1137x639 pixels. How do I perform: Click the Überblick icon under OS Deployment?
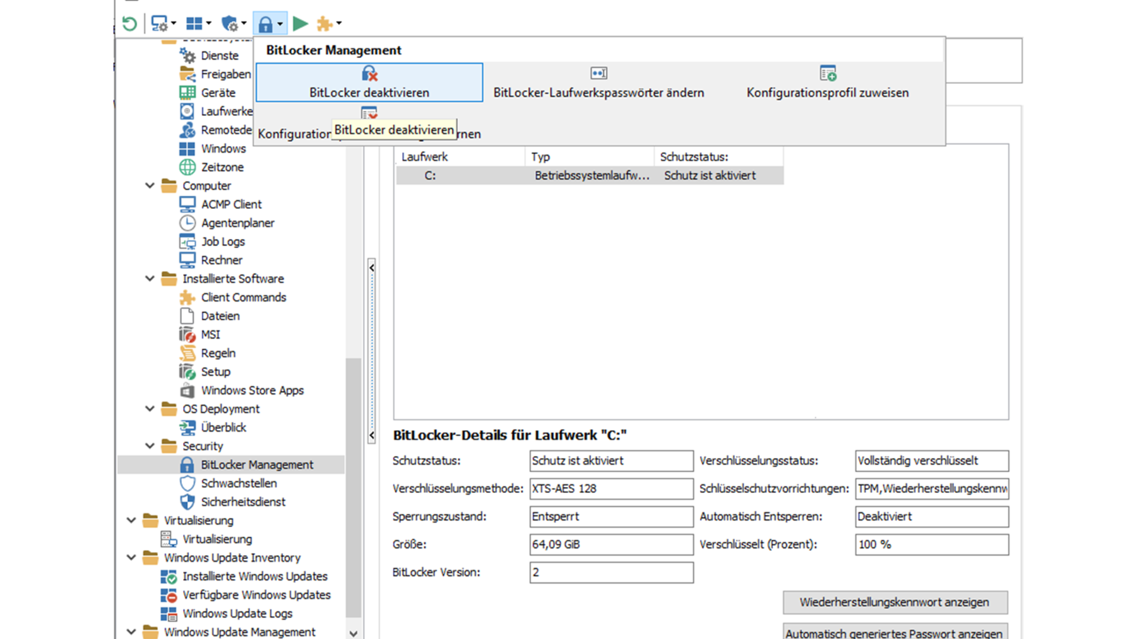point(187,428)
